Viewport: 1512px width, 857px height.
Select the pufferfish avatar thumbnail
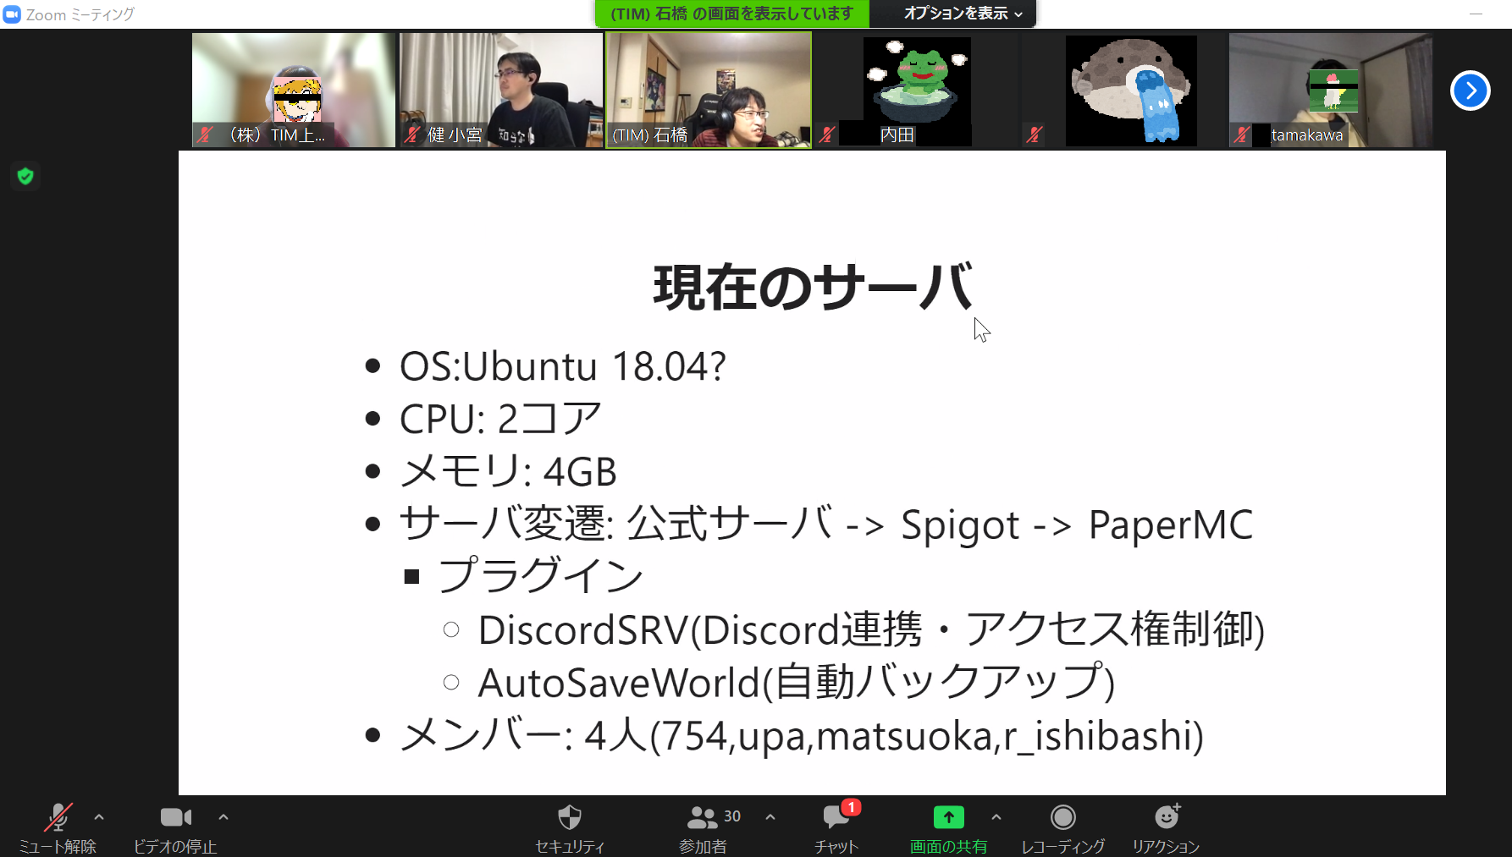[x=1123, y=90]
